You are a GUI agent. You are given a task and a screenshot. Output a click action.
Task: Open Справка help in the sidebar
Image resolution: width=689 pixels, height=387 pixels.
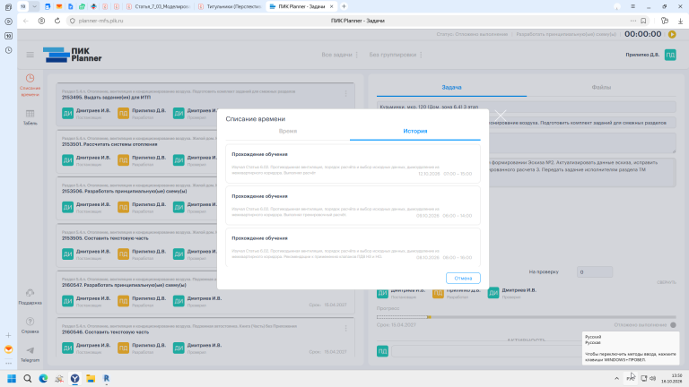[x=30, y=325]
